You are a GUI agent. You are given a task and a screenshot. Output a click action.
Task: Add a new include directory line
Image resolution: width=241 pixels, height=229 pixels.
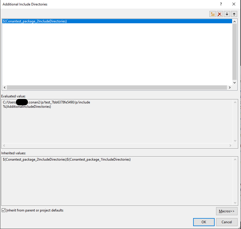pos(212,14)
